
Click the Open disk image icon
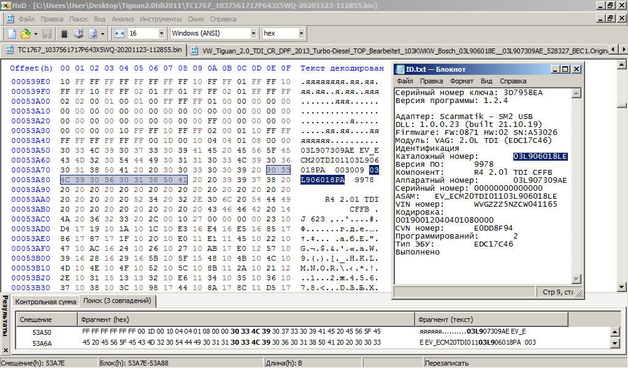[93, 33]
